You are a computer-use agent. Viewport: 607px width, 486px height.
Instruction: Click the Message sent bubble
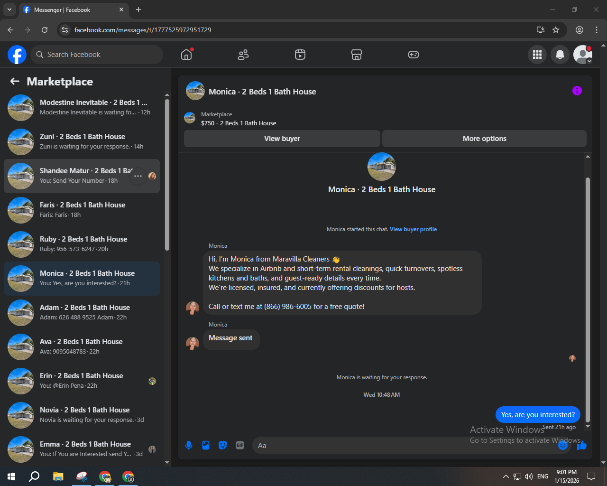(231, 339)
